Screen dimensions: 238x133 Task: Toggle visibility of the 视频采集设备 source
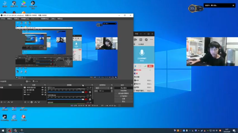43,87
